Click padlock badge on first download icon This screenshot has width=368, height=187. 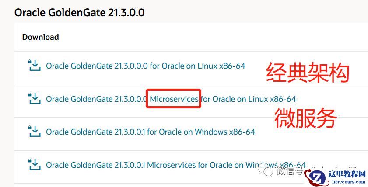coord(30,62)
